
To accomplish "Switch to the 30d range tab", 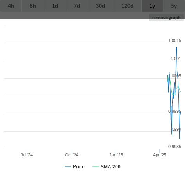I will tap(100, 6).
